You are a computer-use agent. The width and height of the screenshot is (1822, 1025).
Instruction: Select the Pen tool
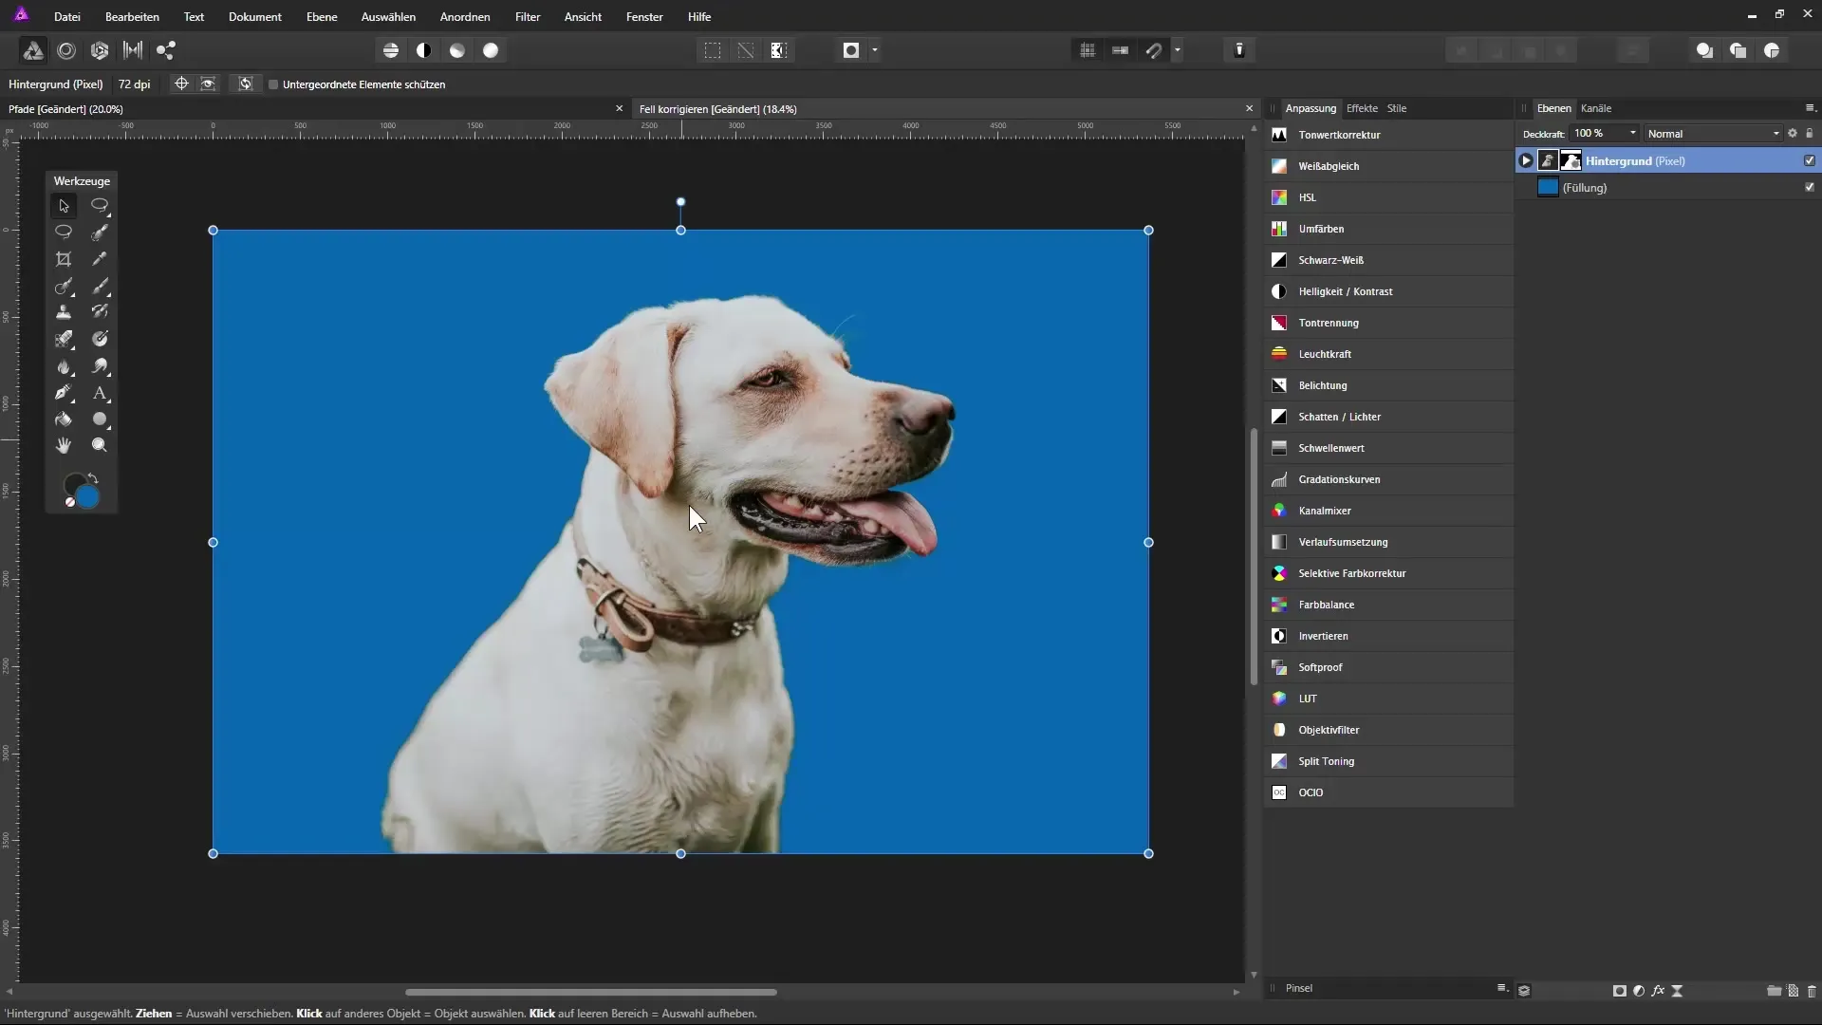[x=64, y=393]
